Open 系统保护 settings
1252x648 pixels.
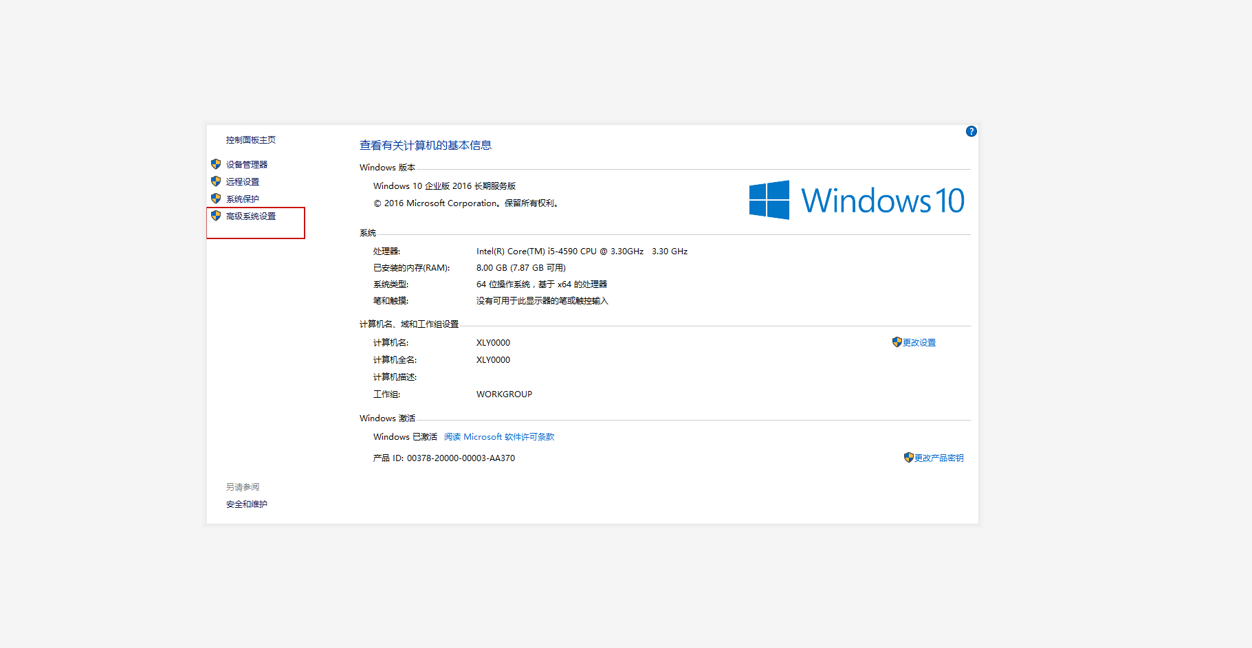pos(243,199)
